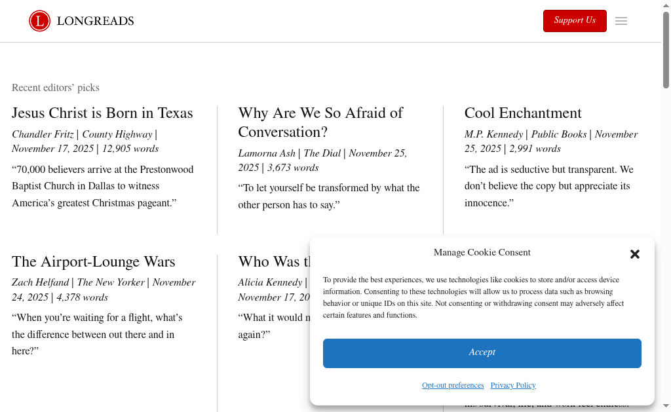The width and height of the screenshot is (671, 412).
Task: Click County Highway publication link
Action: pos(117,134)
